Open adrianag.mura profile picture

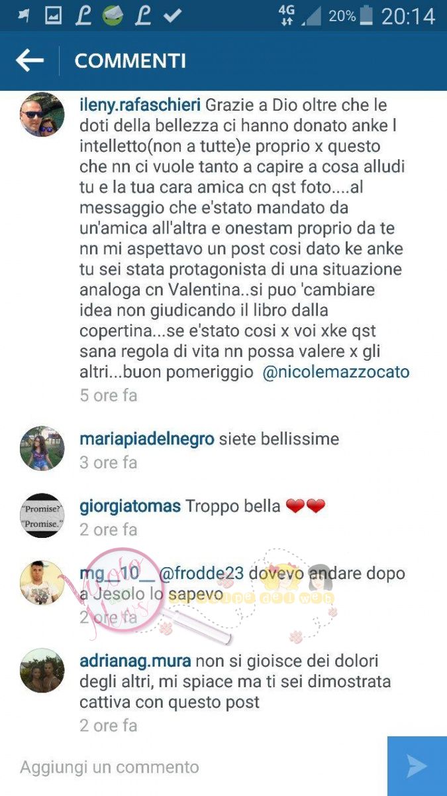pos(42,671)
